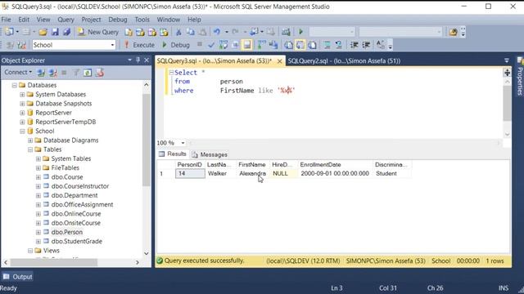This screenshot has width=524, height=294.
Task: Click the Find in Files toolbar icon
Action: [453, 32]
